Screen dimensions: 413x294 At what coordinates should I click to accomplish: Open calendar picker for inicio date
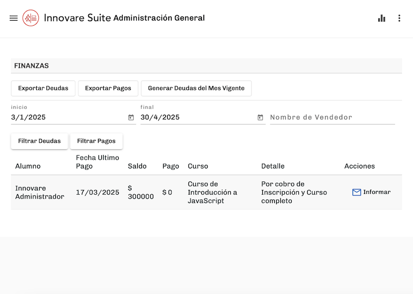click(x=131, y=117)
